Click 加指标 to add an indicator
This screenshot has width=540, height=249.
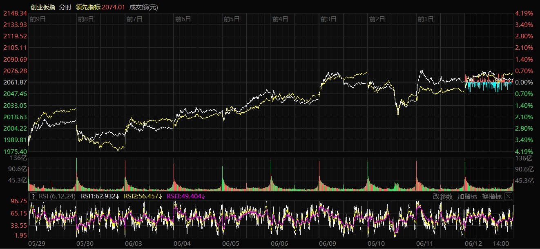[x=467, y=196]
